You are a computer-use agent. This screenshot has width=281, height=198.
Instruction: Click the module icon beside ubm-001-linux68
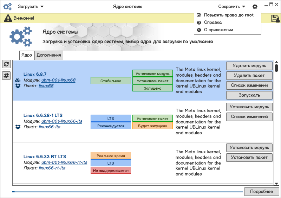point(18,80)
